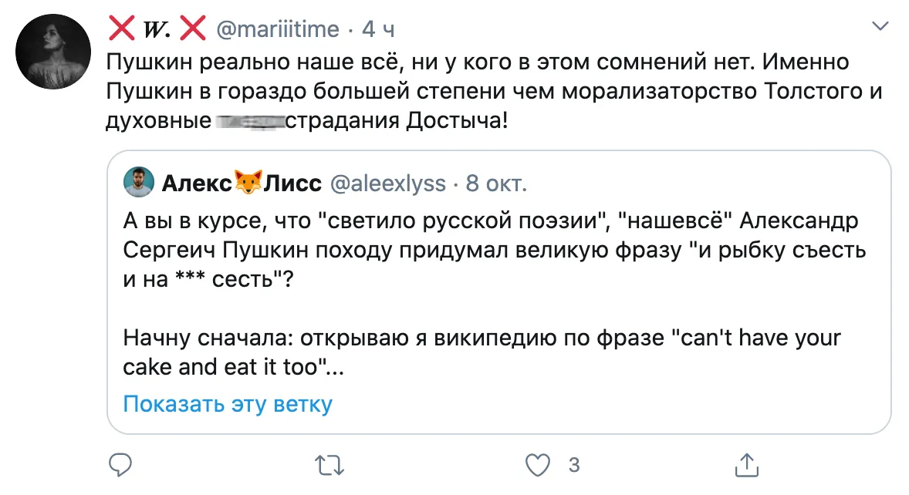Click the red cross emoji after W.
Viewport: 909px width, 495px height.
(191, 29)
